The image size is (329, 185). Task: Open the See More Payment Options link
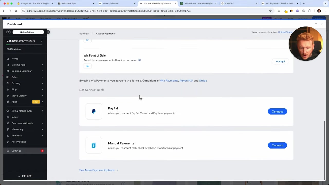pyautogui.click(x=99, y=170)
